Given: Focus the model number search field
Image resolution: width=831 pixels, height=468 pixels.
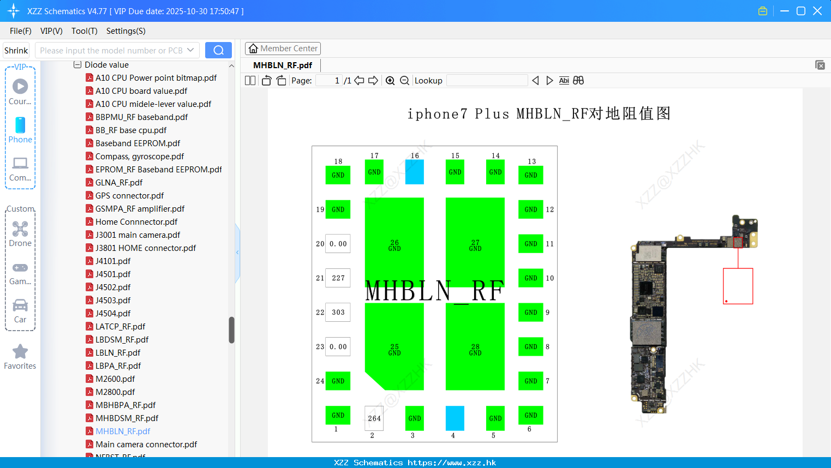Looking at the screenshot, I should 112,50.
